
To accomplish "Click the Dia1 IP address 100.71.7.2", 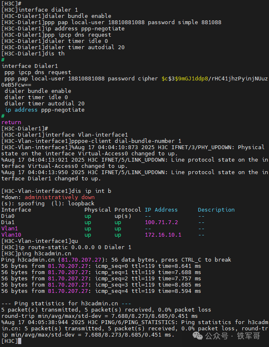I will [x=161, y=222].
